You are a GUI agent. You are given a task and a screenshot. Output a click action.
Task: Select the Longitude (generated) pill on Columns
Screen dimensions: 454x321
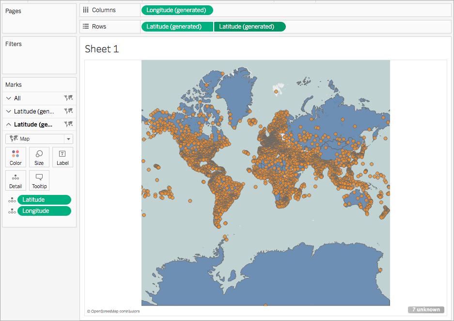coord(177,10)
